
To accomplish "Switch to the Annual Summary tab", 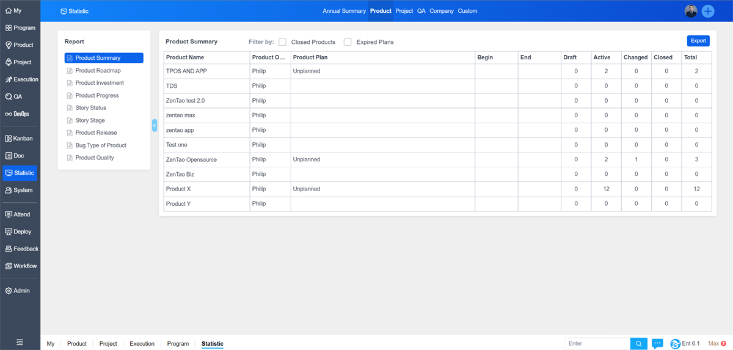I will click(x=344, y=11).
